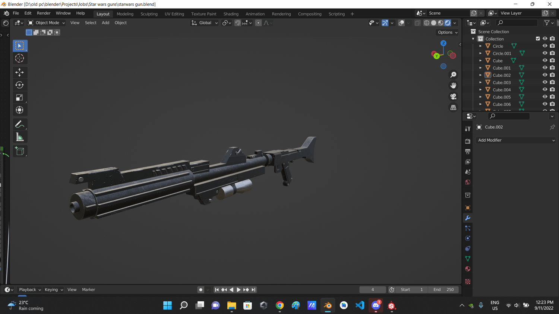The width and height of the screenshot is (559, 314).
Task: Open Playback dropdown in timeline
Action: [30, 289]
